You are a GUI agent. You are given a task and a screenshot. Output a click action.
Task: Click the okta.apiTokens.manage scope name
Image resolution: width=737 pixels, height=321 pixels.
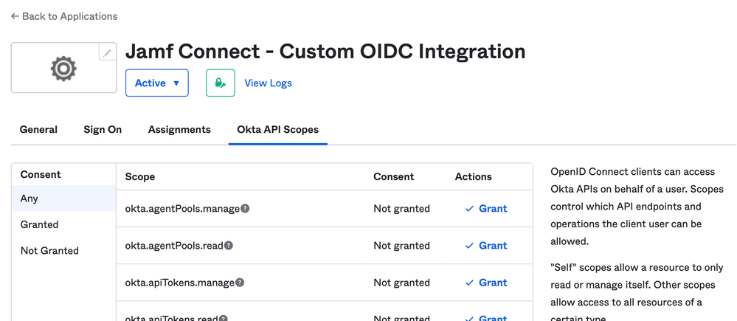click(179, 283)
